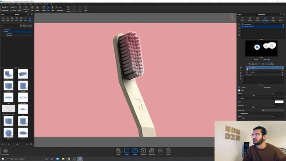Click the orange icon at viewport's top-right
The image size is (286, 161).
232,17
